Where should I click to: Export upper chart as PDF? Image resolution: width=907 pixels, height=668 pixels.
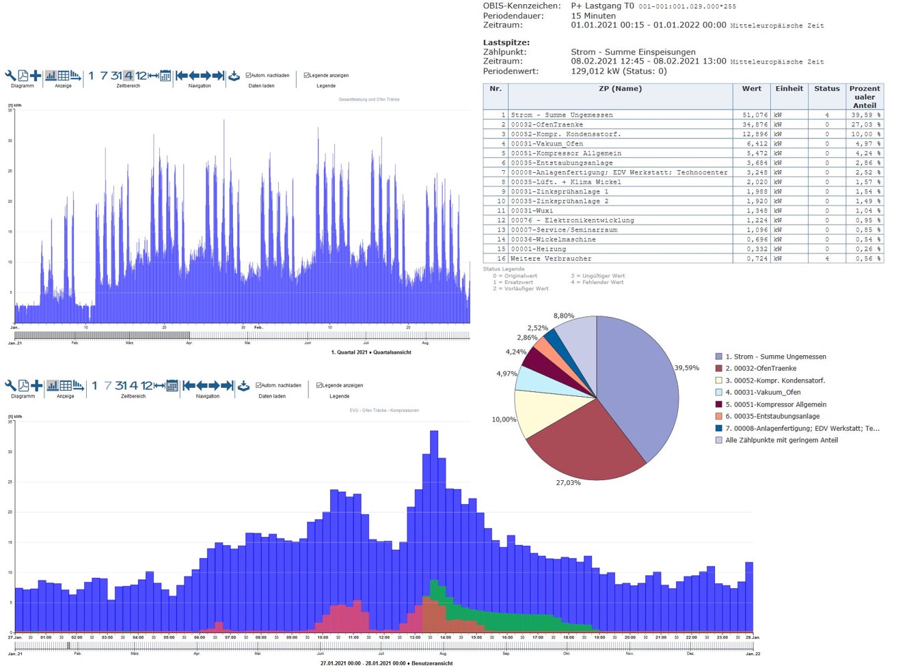pyautogui.click(x=23, y=76)
